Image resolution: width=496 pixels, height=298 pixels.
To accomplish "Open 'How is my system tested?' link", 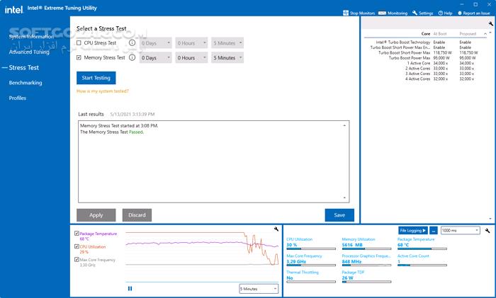I will pyautogui.click(x=103, y=91).
